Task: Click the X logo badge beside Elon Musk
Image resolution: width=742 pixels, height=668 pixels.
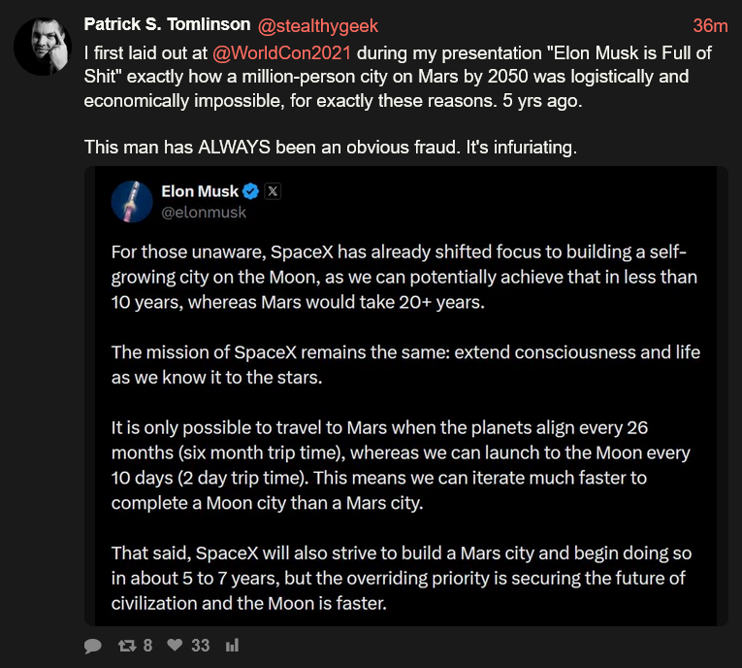Action: 273,191
